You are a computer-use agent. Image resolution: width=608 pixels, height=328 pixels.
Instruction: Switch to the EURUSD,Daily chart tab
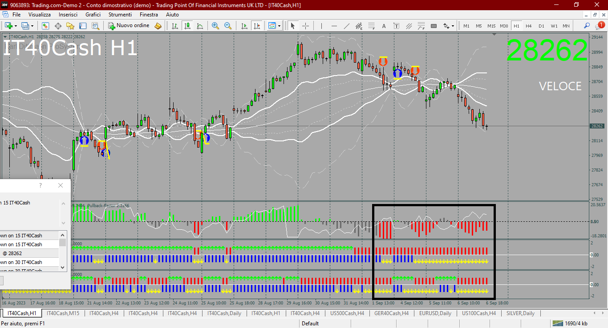click(x=435, y=313)
